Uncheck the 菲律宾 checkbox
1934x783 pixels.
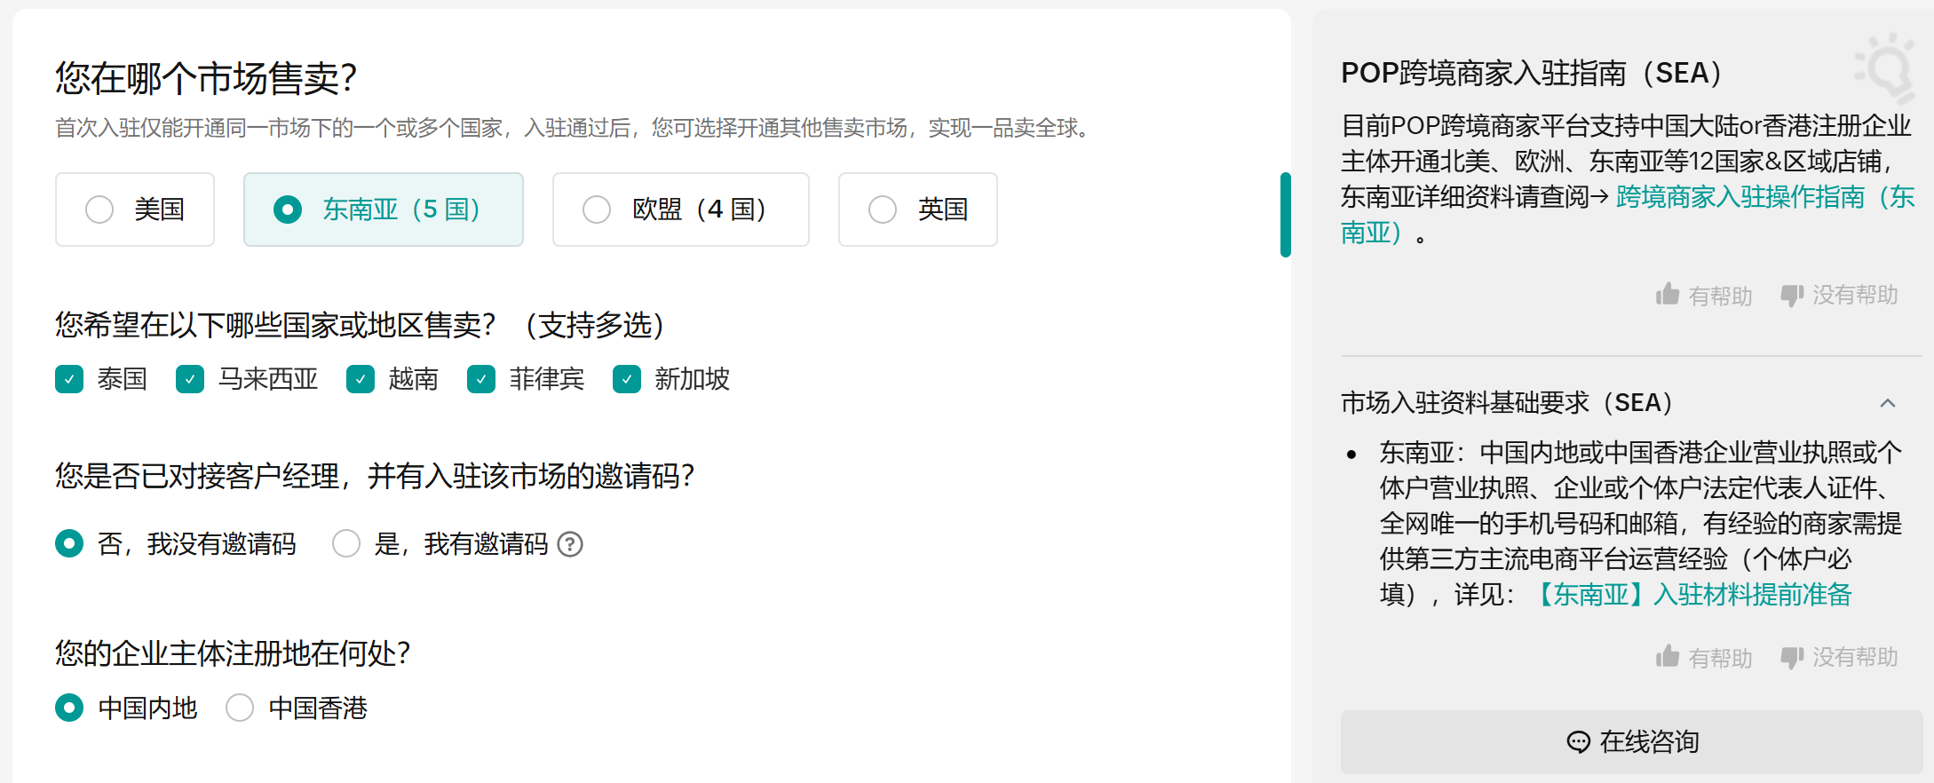(481, 379)
